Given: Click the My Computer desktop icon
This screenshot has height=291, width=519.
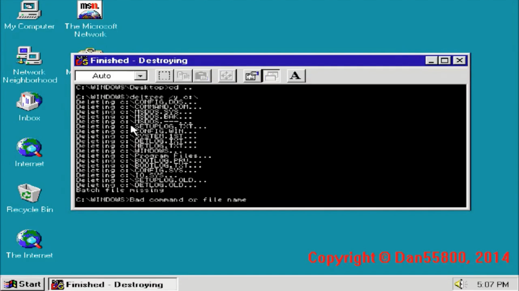Looking at the screenshot, I should pyautogui.click(x=29, y=15).
